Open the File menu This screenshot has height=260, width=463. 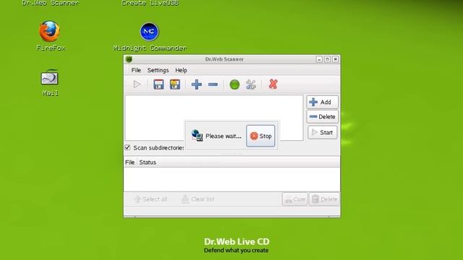click(136, 70)
